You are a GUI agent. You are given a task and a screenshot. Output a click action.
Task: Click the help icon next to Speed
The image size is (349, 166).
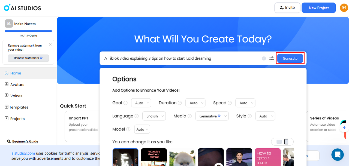(230, 103)
